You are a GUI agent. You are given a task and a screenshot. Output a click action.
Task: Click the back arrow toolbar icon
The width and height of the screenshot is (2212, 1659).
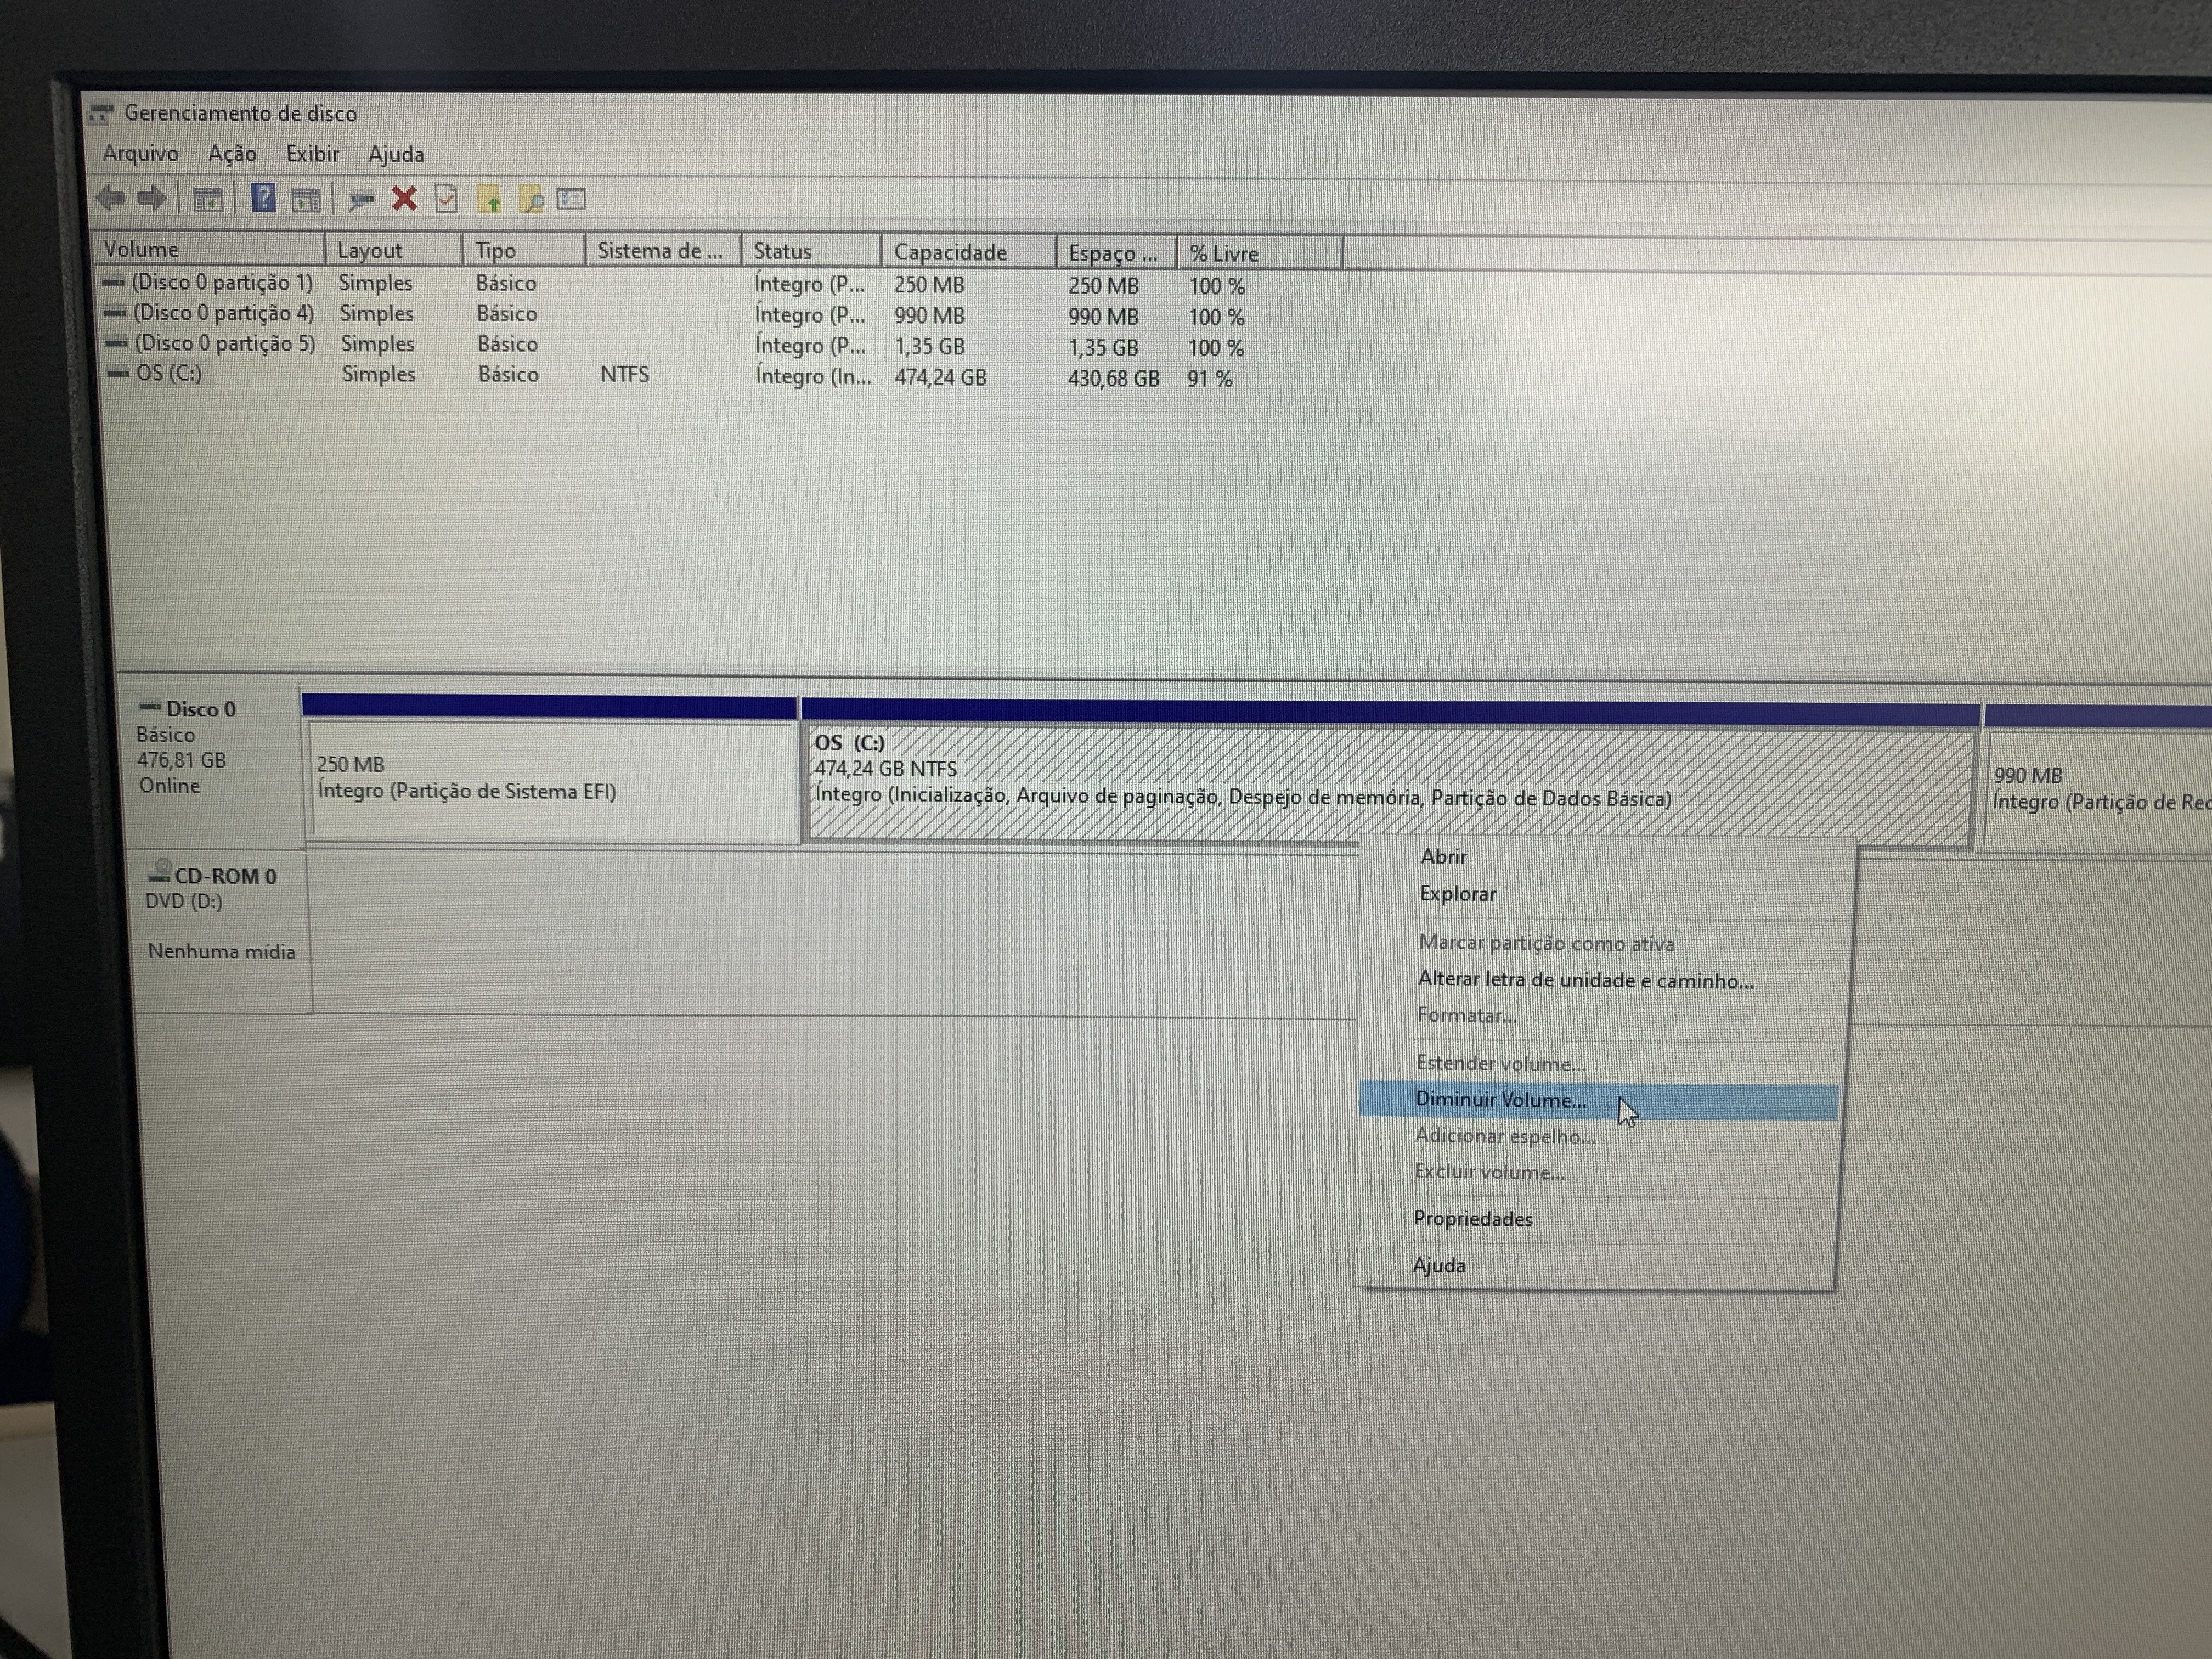pos(110,198)
